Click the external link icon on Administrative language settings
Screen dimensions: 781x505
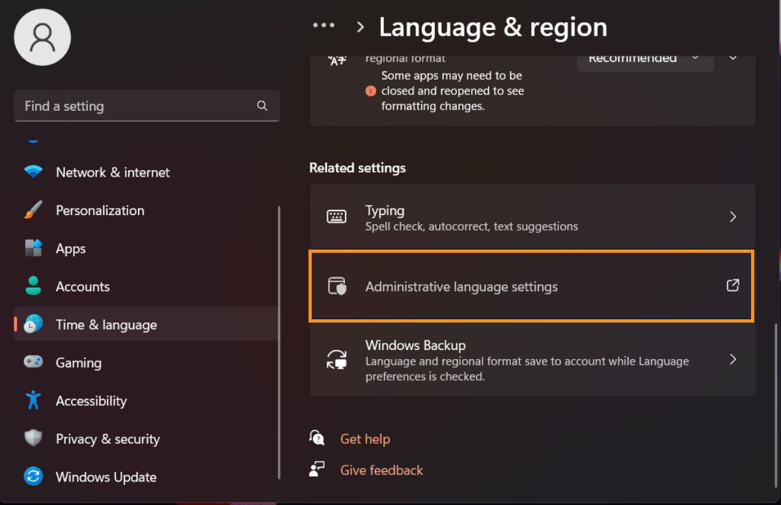point(733,285)
